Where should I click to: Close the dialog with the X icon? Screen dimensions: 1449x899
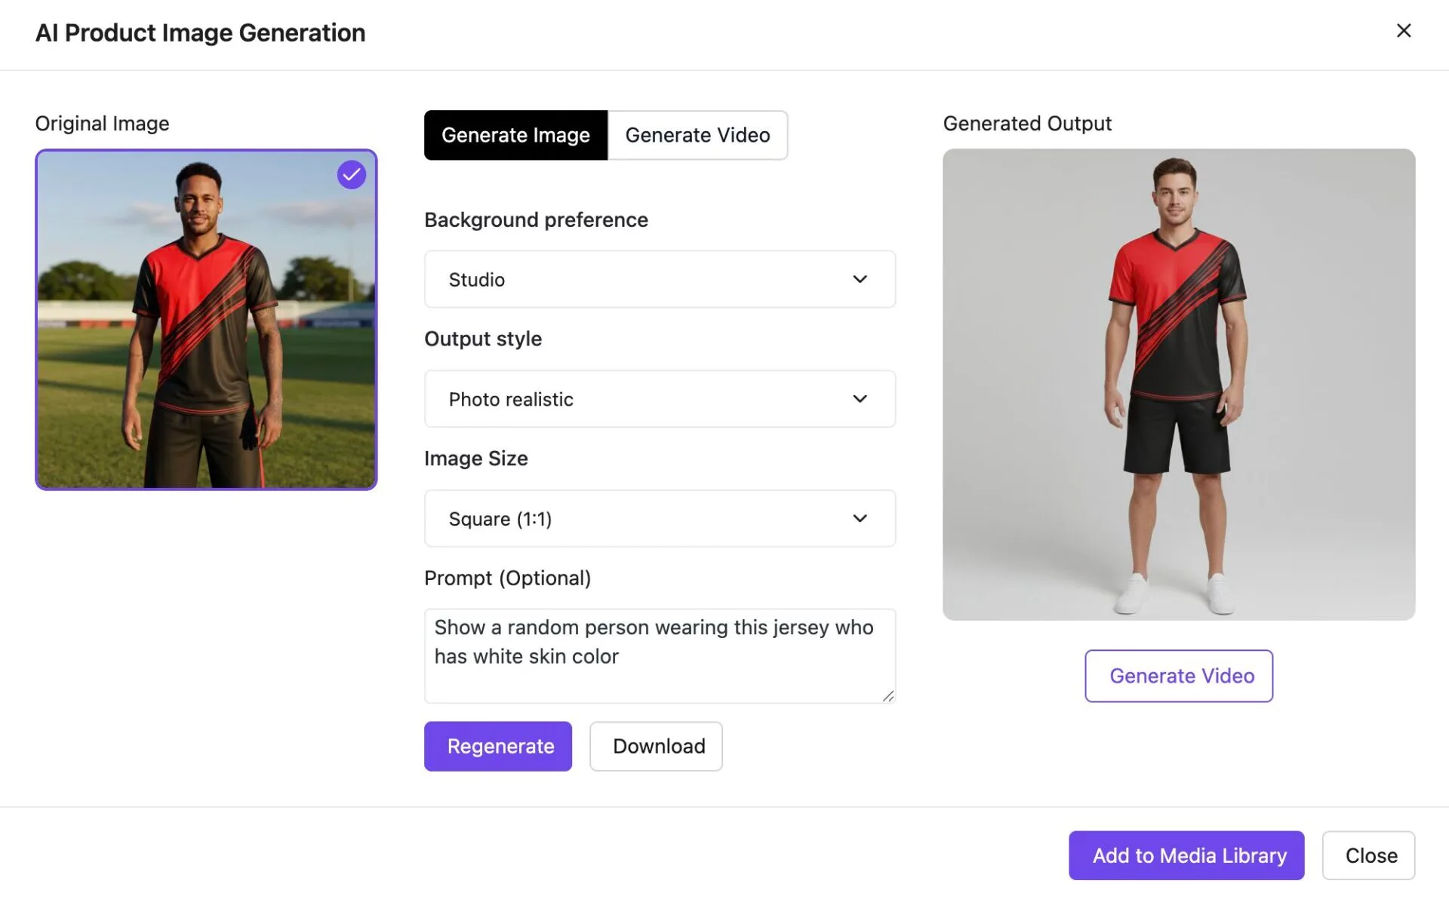pyautogui.click(x=1403, y=31)
